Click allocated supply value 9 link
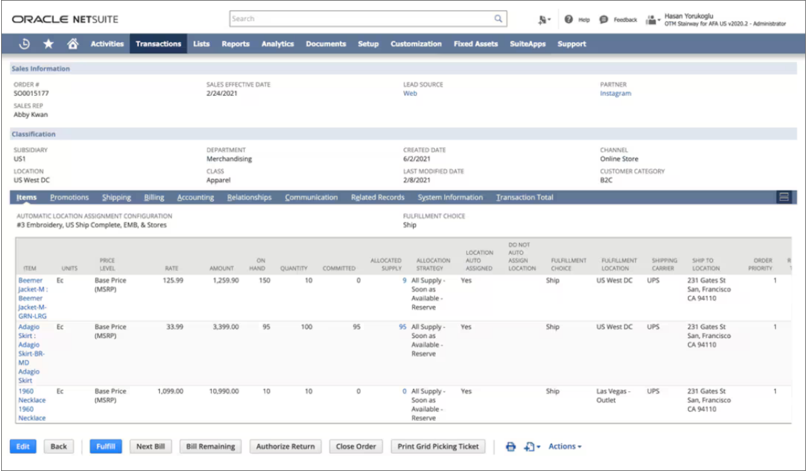Screen dimensions: 807x471 (x=404, y=280)
